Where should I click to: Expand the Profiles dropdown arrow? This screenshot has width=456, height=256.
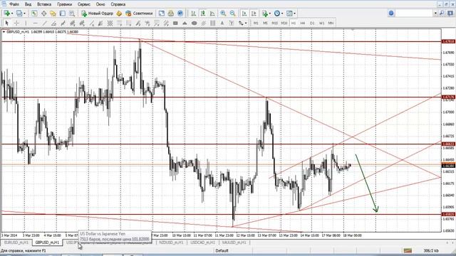(24, 14)
